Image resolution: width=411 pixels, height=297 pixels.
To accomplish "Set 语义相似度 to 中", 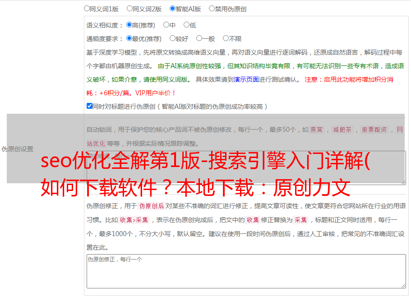I will (166, 25).
